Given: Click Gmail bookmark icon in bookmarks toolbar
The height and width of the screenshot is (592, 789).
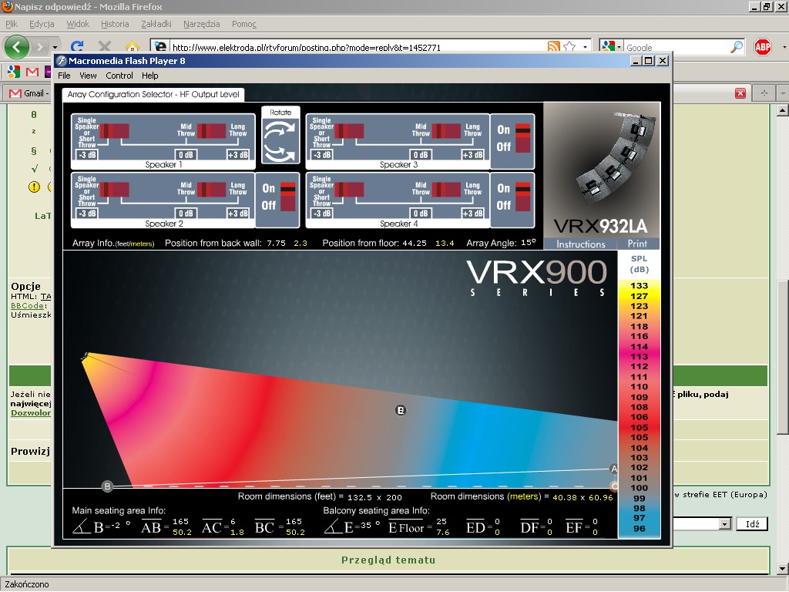Looking at the screenshot, I should 32,72.
